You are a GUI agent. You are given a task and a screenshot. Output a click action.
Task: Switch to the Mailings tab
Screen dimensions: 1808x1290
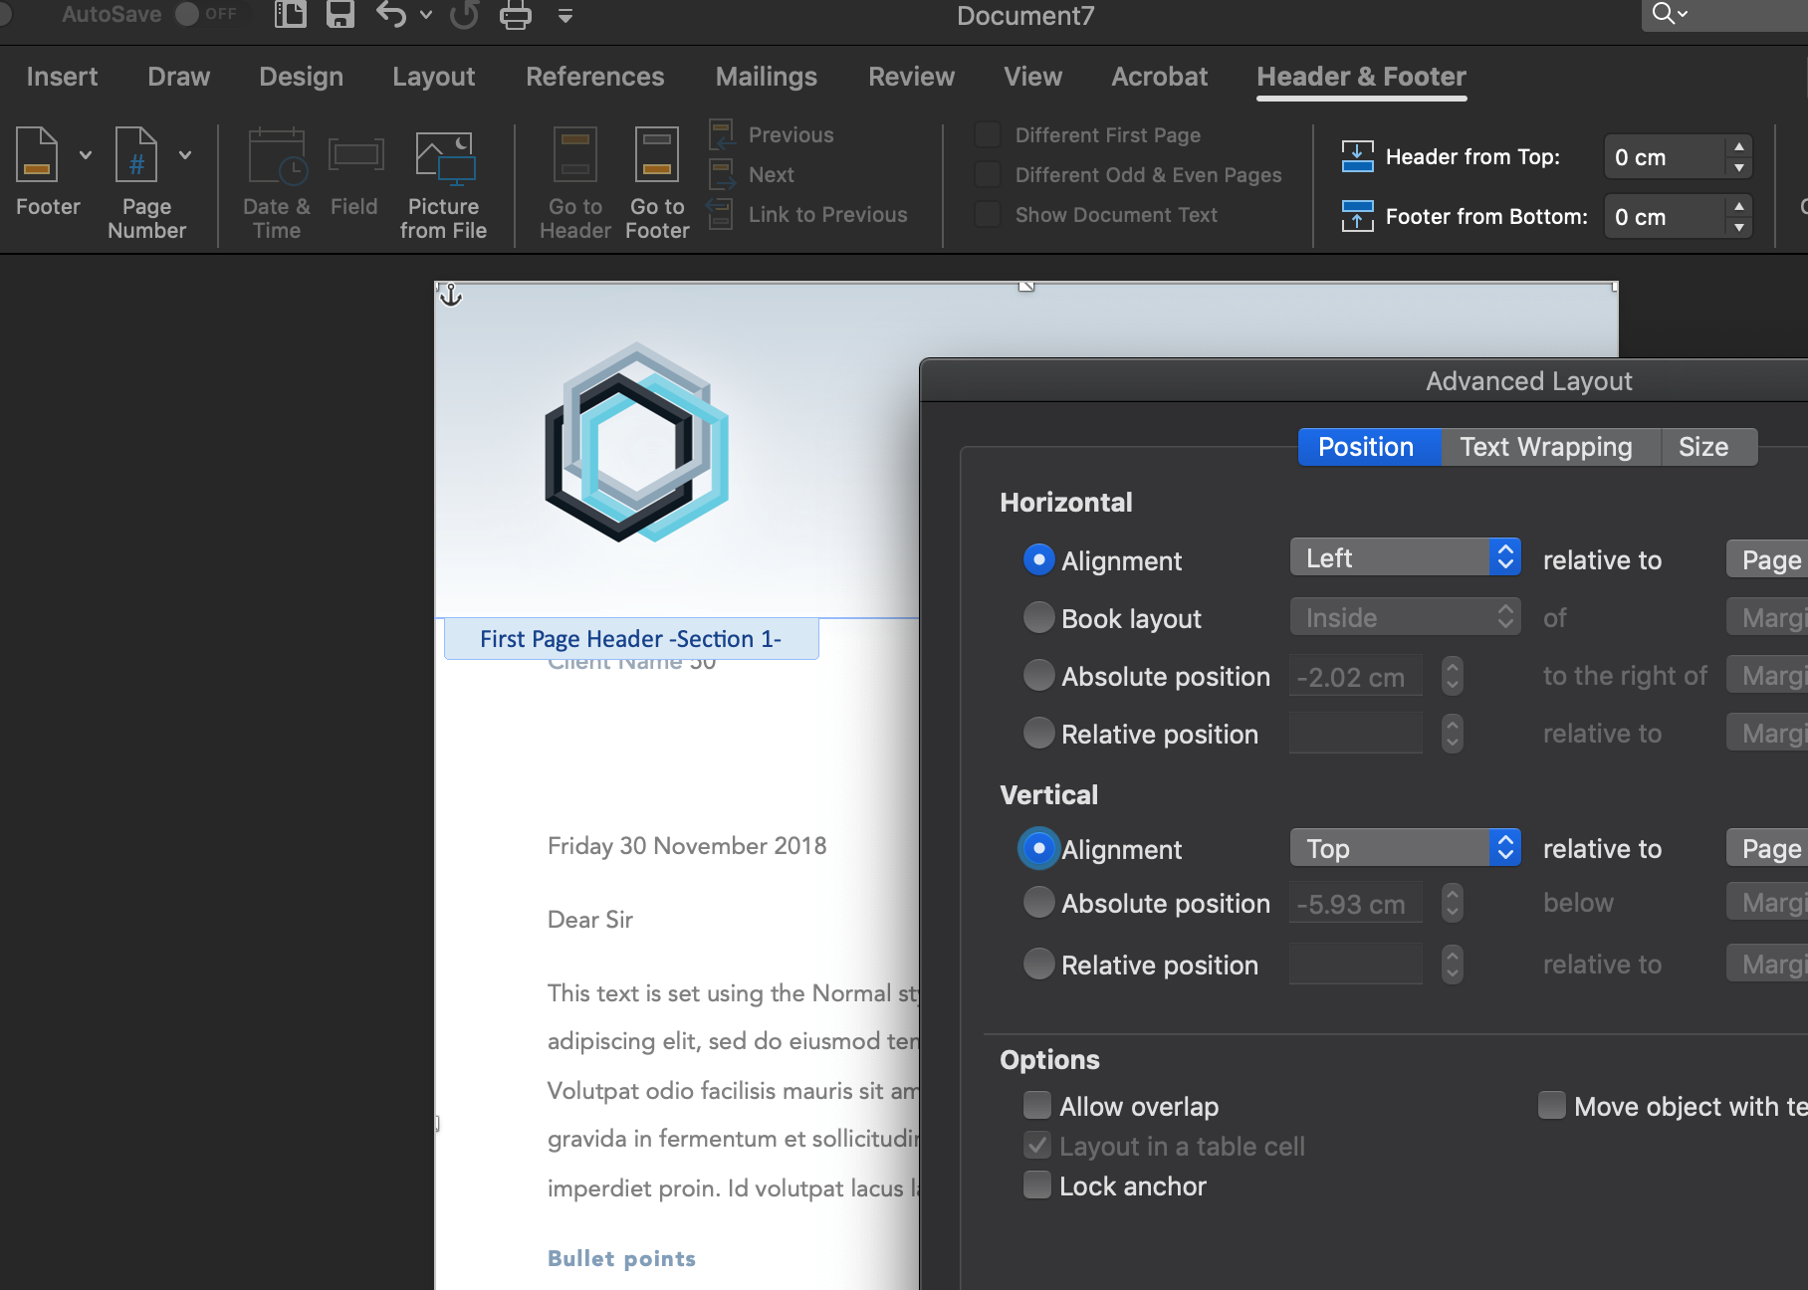click(x=767, y=77)
